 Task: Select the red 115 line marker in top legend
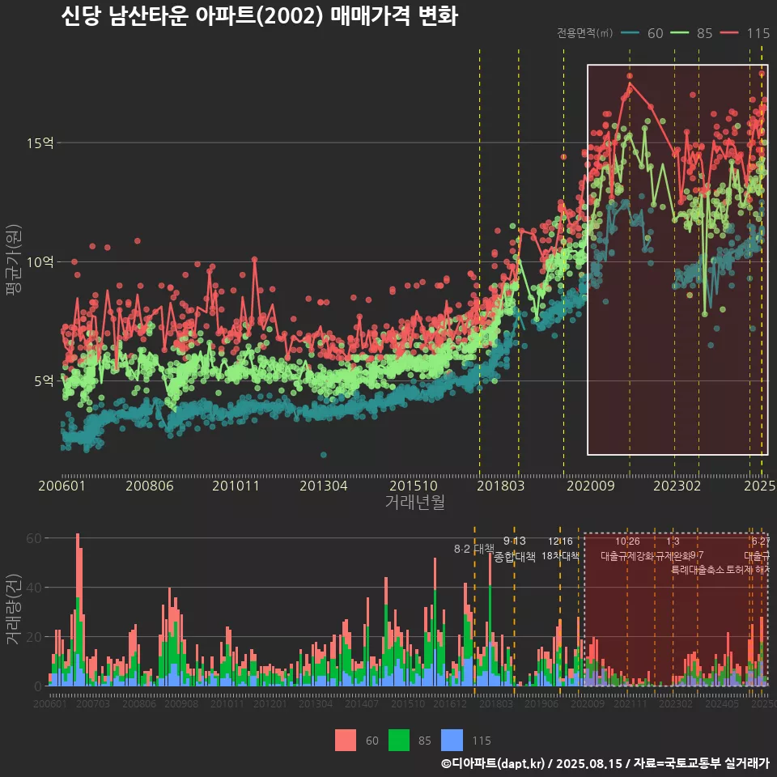tap(729, 32)
